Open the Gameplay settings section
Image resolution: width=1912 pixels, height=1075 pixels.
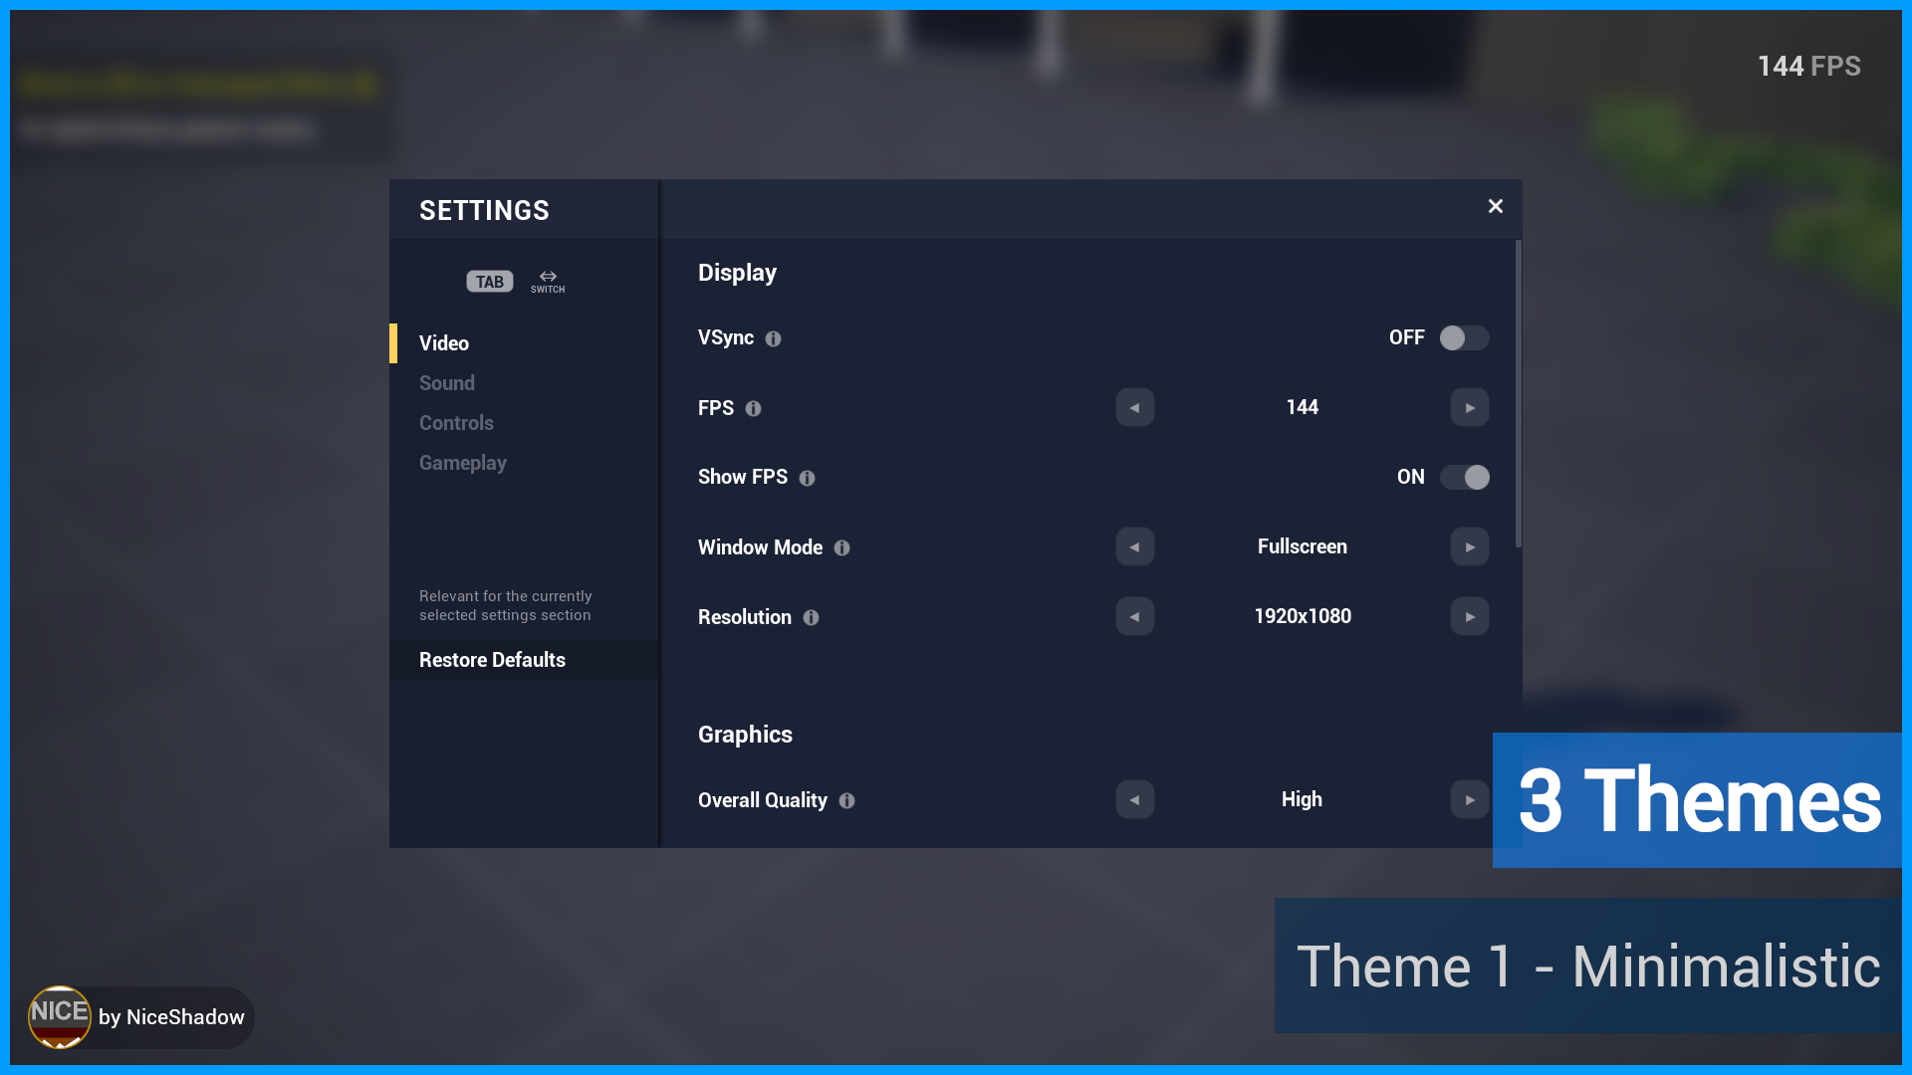point(463,463)
